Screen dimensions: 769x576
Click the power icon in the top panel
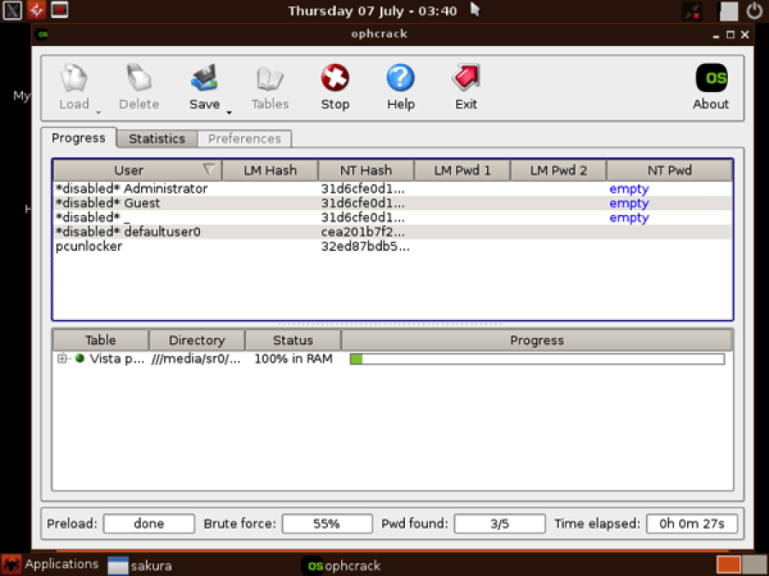[753, 10]
